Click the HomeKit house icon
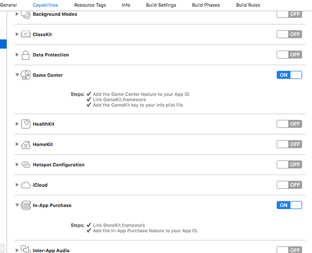 25,144
